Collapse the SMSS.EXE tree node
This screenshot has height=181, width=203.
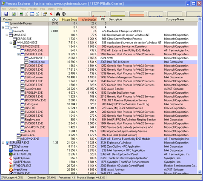pos(7,35)
